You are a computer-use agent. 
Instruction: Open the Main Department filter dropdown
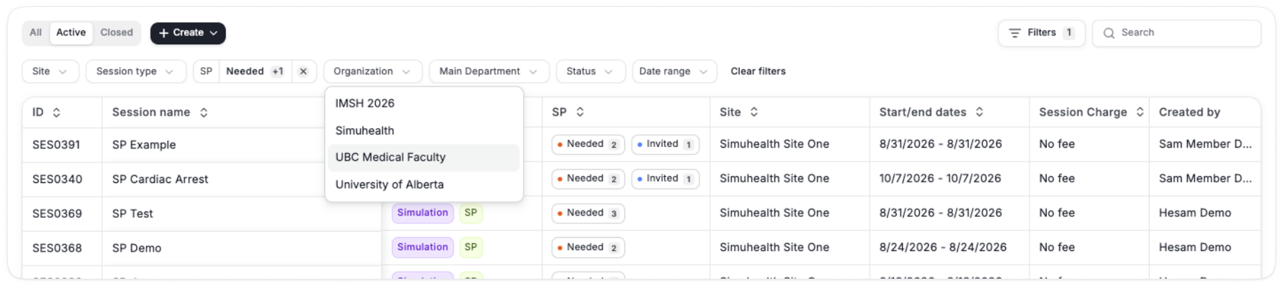489,71
